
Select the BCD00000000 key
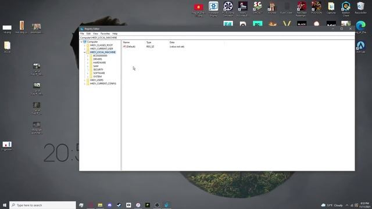click(100, 56)
